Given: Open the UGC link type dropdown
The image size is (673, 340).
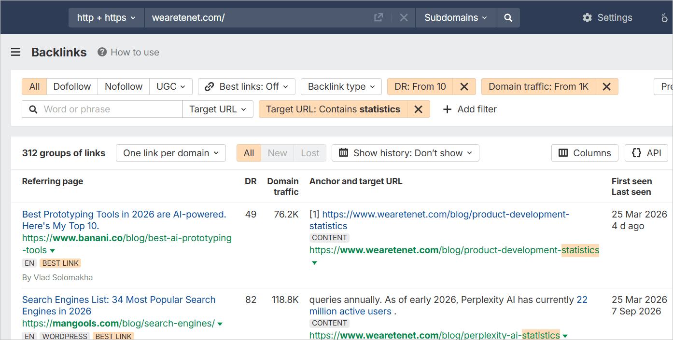Looking at the screenshot, I should (171, 87).
